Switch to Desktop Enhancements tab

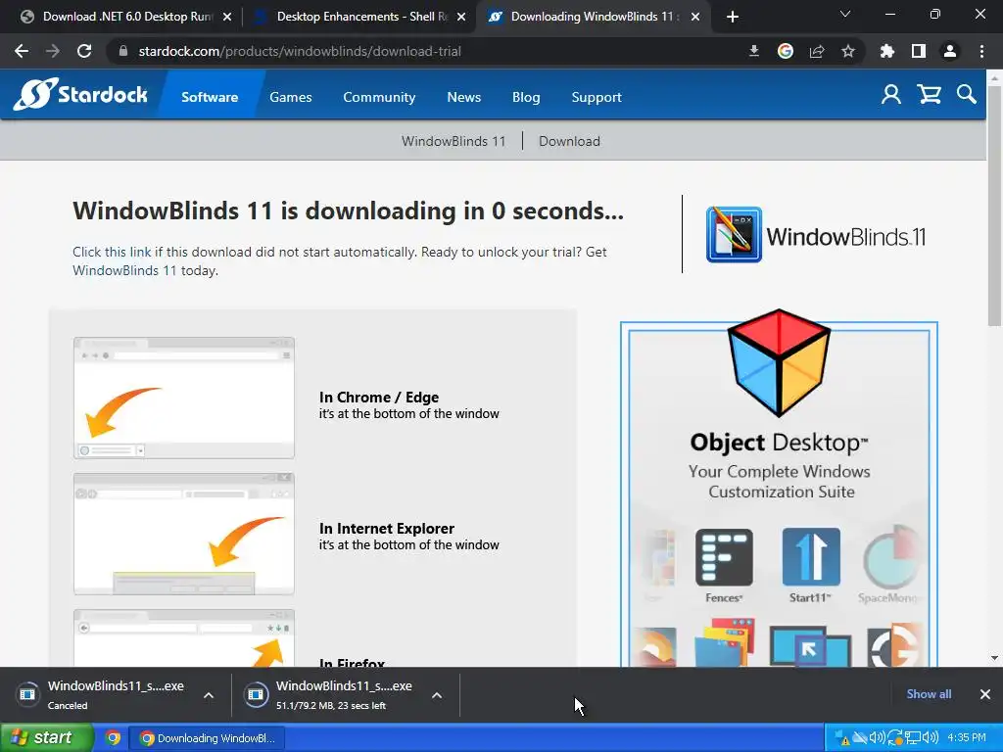click(358, 17)
